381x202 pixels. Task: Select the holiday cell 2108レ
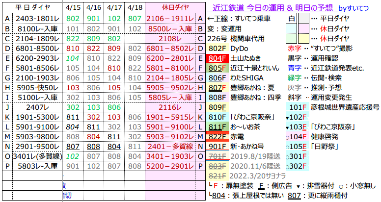click(170, 38)
